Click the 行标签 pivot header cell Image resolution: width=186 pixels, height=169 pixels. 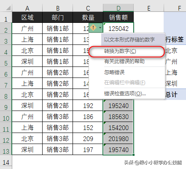point(175,39)
